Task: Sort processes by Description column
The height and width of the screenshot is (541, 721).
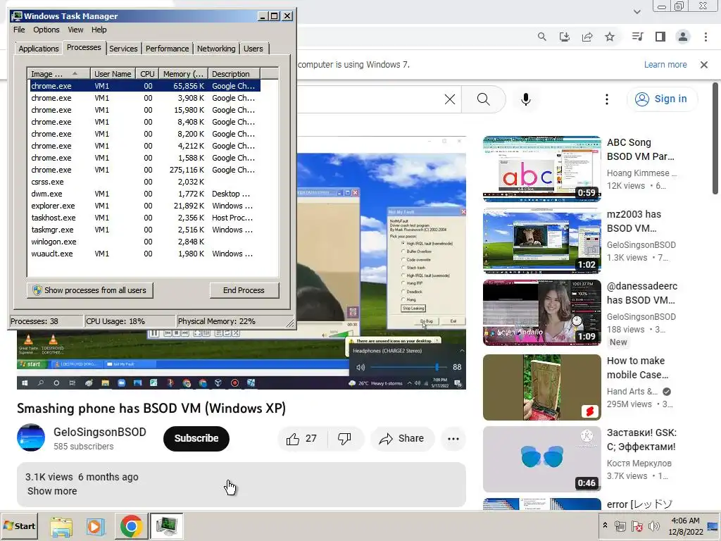Action: coord(234,73)
